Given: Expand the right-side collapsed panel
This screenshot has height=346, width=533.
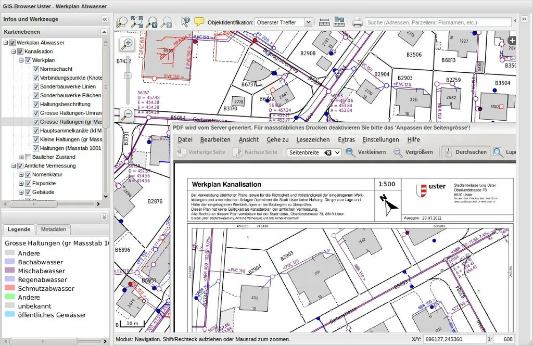Looking at the screenshot, I should (525, 19).
